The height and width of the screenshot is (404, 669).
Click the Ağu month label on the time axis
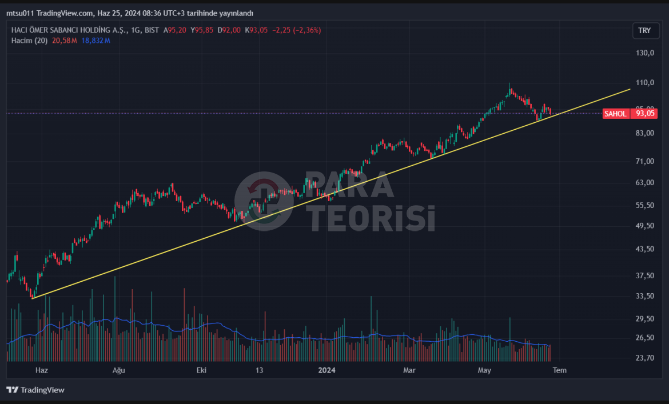118,370
